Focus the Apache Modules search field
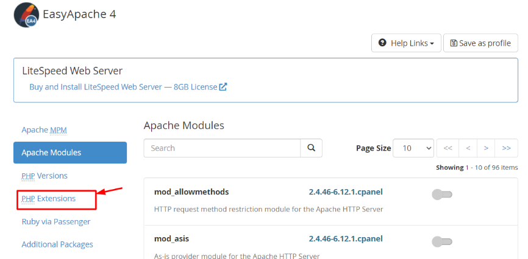528x259 pixels. (222, 148)
